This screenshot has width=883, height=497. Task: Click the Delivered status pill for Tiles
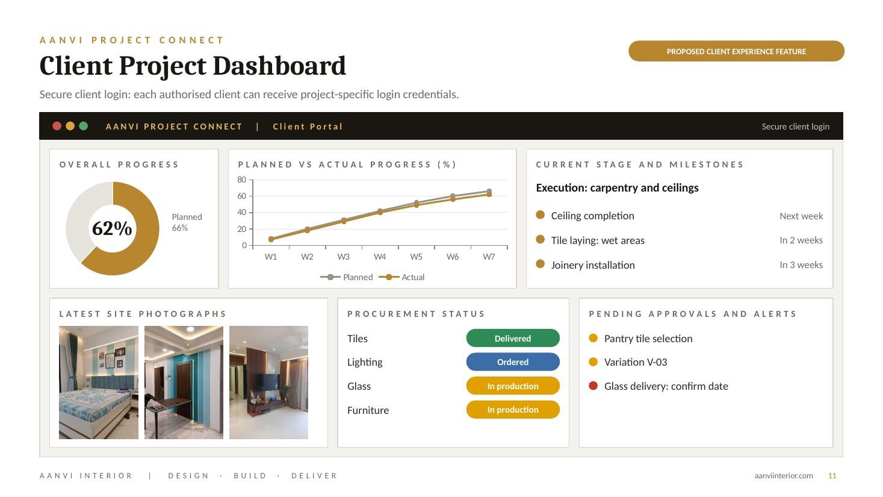pyautogui.click(x=513, y=339)
